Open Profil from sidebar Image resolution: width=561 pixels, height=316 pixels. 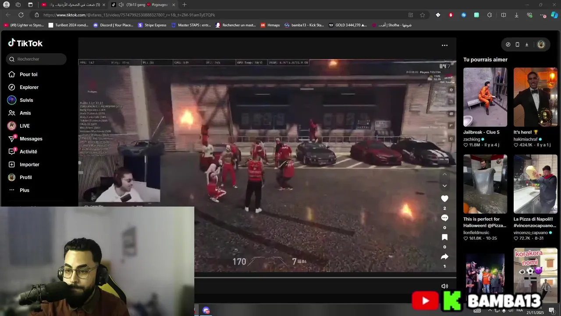20,177
